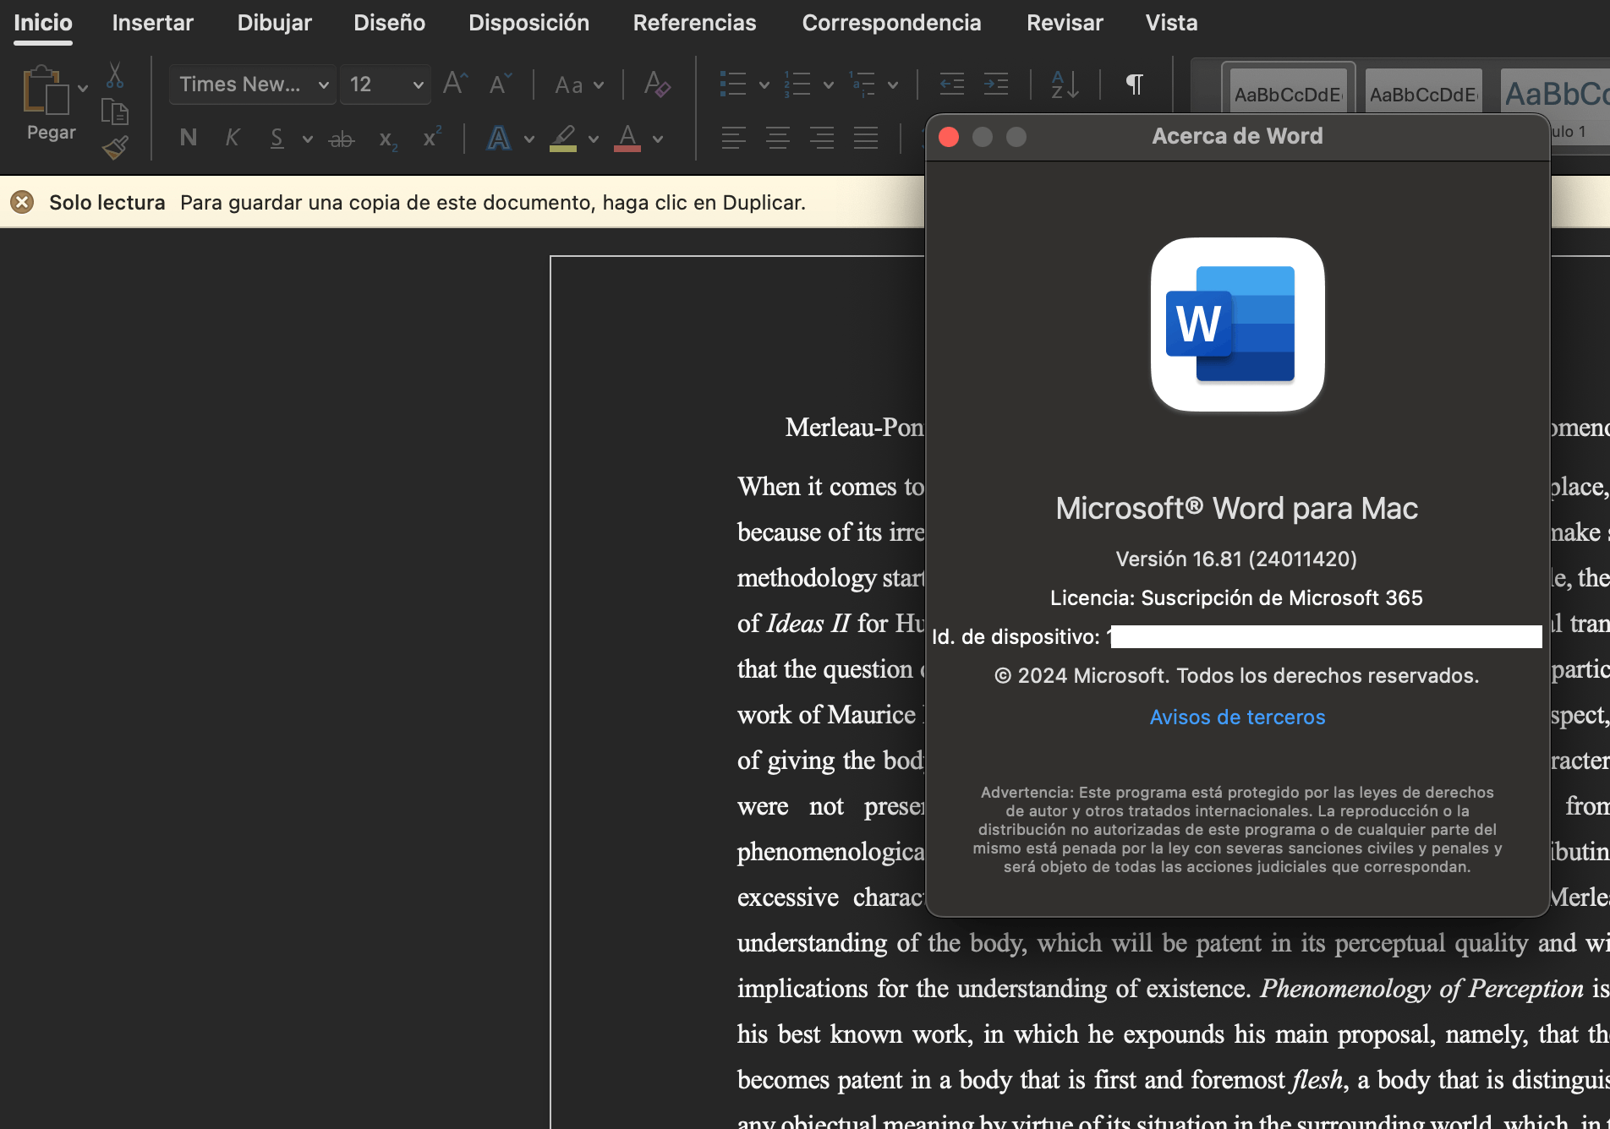Select the Inicio tab
1610x1129 pixels.
point(43,23)
